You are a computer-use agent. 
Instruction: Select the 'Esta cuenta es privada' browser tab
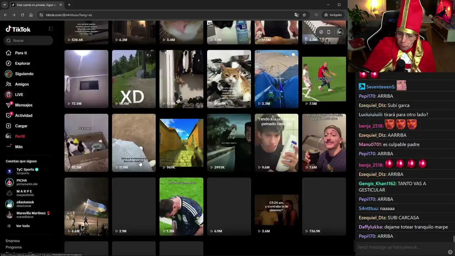[x=37, y=5]
